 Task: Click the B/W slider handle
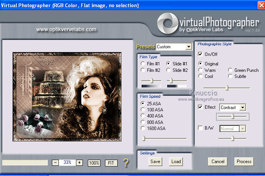pyautogui.click(x=233, y=138)
